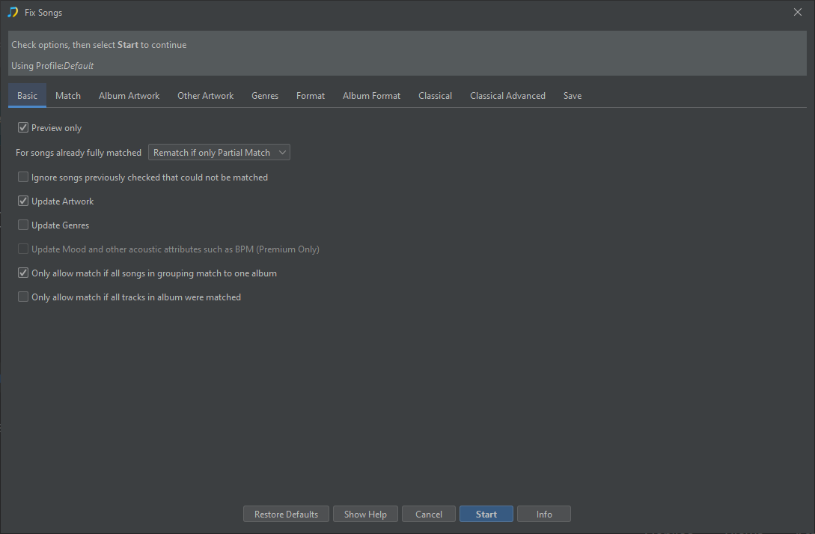Toggle Only allow match if all songs in grouping

coord(23,273)
